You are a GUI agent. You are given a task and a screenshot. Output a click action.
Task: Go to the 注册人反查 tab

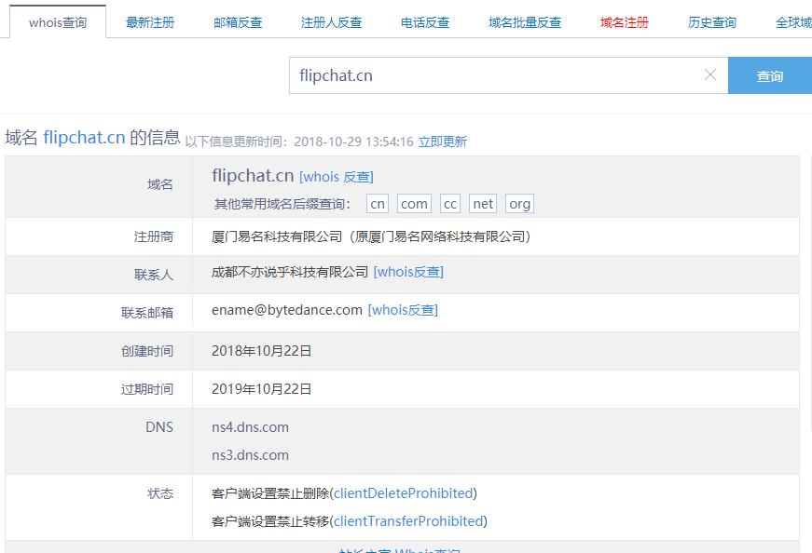(x=331, y=22)
